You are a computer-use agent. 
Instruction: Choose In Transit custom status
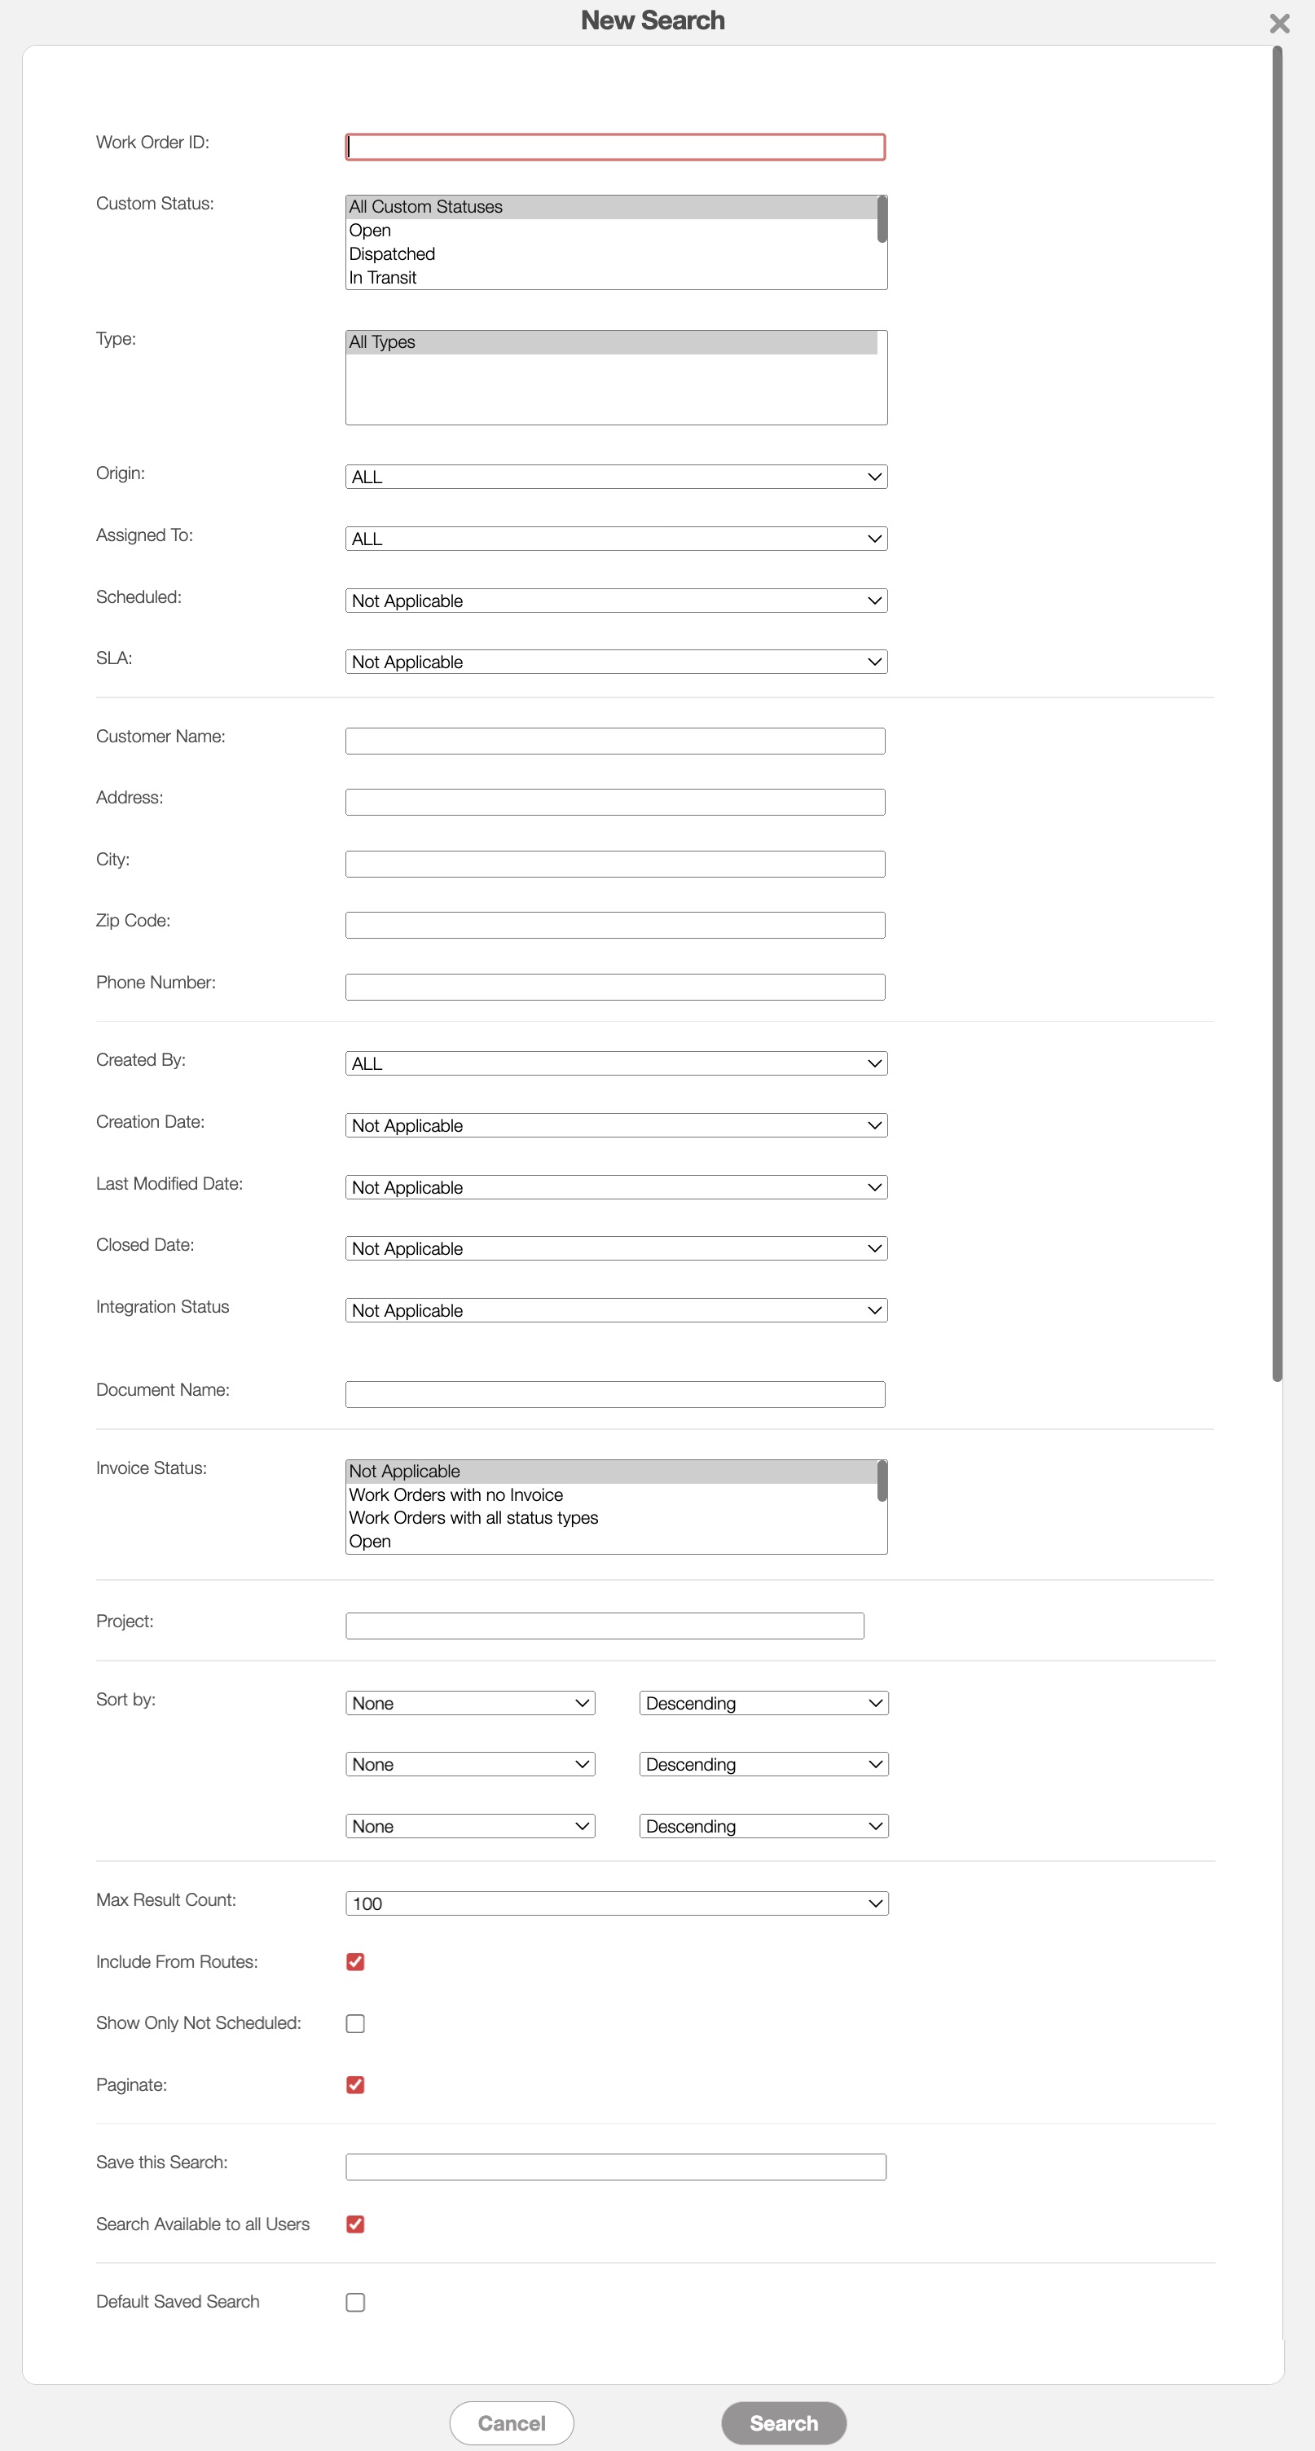click(382, 278)
